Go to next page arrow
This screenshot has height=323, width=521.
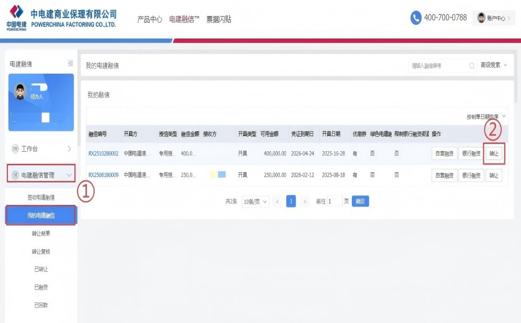click(x=305, y=201)
